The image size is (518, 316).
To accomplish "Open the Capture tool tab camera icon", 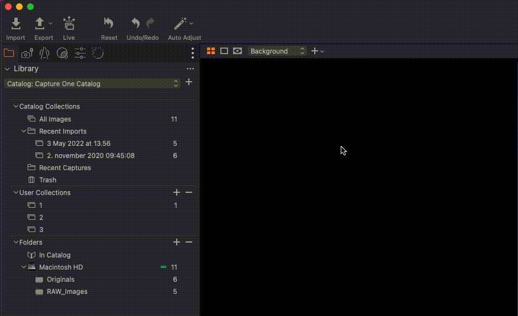I will 27,53.
